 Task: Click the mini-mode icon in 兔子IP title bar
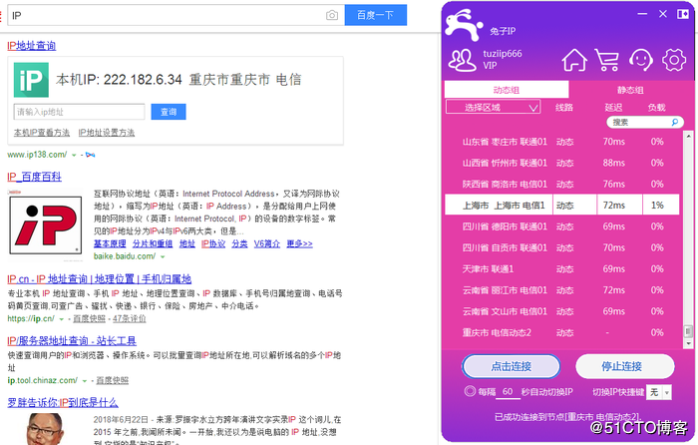[x=682, y=14]
